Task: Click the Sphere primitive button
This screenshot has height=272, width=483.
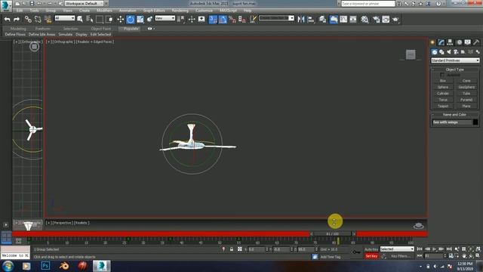Action: [x=443, y=87]
